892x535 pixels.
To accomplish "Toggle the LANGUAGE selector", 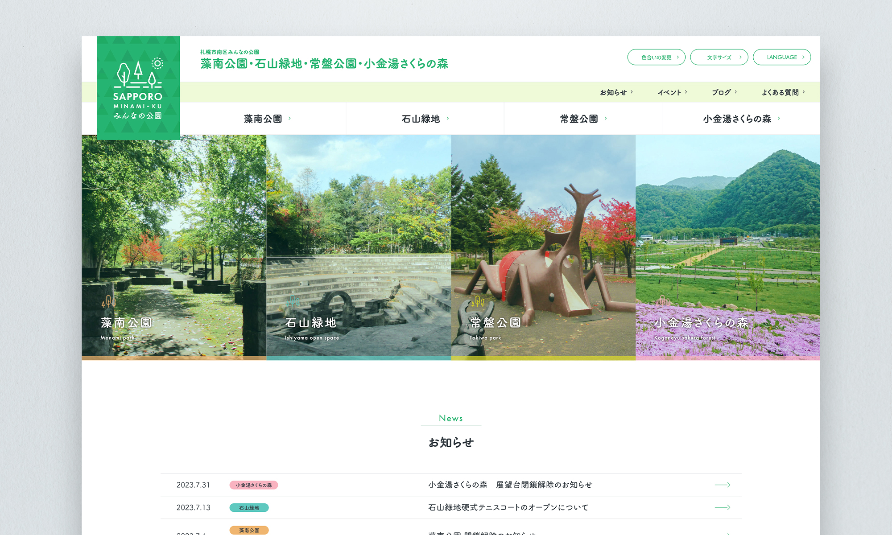I will 782,57.
